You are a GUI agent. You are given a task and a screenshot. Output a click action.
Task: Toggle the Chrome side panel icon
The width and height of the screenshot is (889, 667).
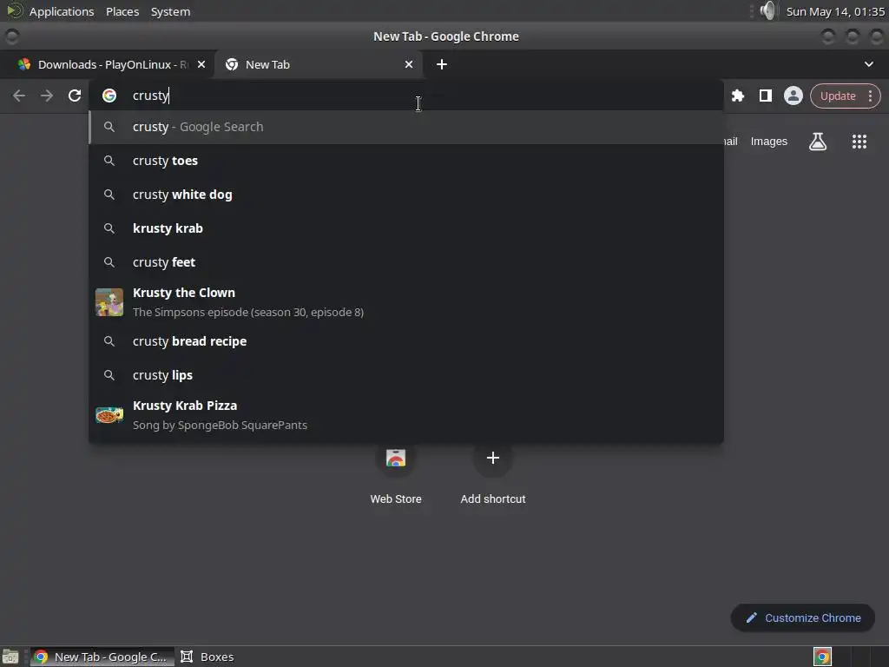click(766, 96)
